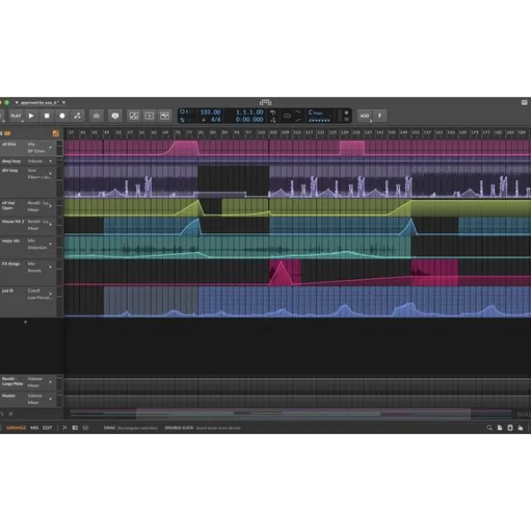Image resolution: width=531 pixels, height=532 pixels.
Task: Edit the tempo value 133.00
Action: click(211, 112)
